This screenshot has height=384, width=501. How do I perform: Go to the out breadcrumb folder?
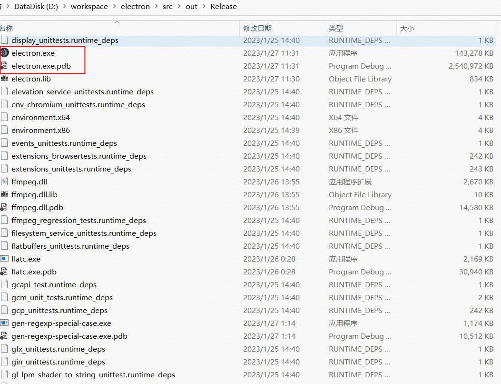[191, 6]
